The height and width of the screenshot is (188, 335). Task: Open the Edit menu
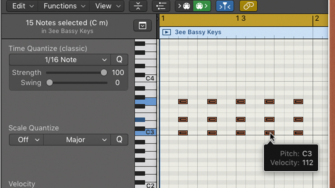(x=22, y=6)
